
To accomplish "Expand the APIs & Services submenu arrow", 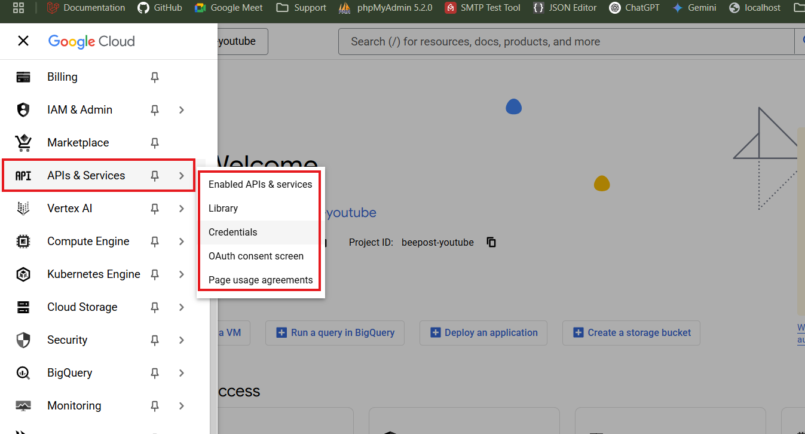I will tap(182, 176).
